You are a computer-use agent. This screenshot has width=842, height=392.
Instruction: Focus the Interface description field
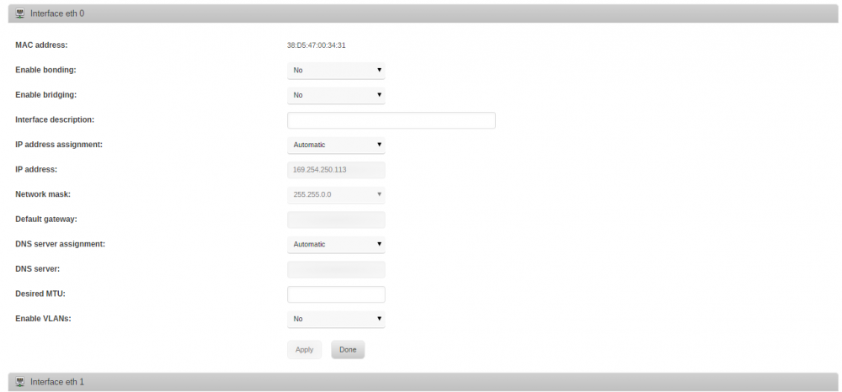click(x=392, y=120)
